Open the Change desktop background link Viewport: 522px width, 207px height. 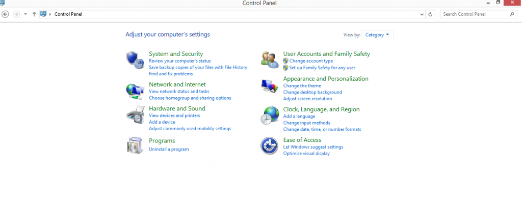click(312, 92)
